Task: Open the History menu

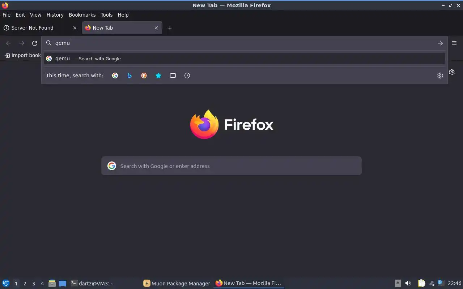Action: pos(55,15)
